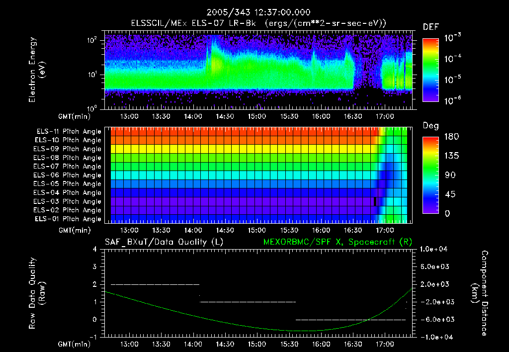Click the 15:30 tick label under bottom panel
The width and height of the screenshot is (509, 352).
click(289, 344)
